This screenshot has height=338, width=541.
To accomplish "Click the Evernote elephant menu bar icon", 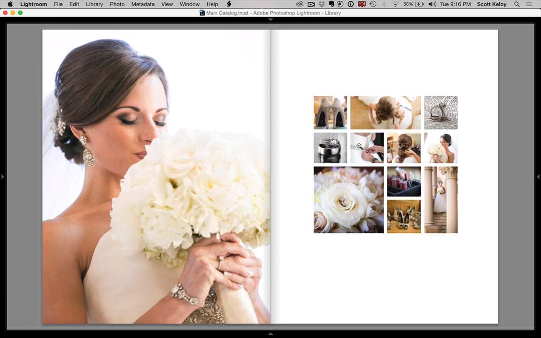I will [332, 4].
